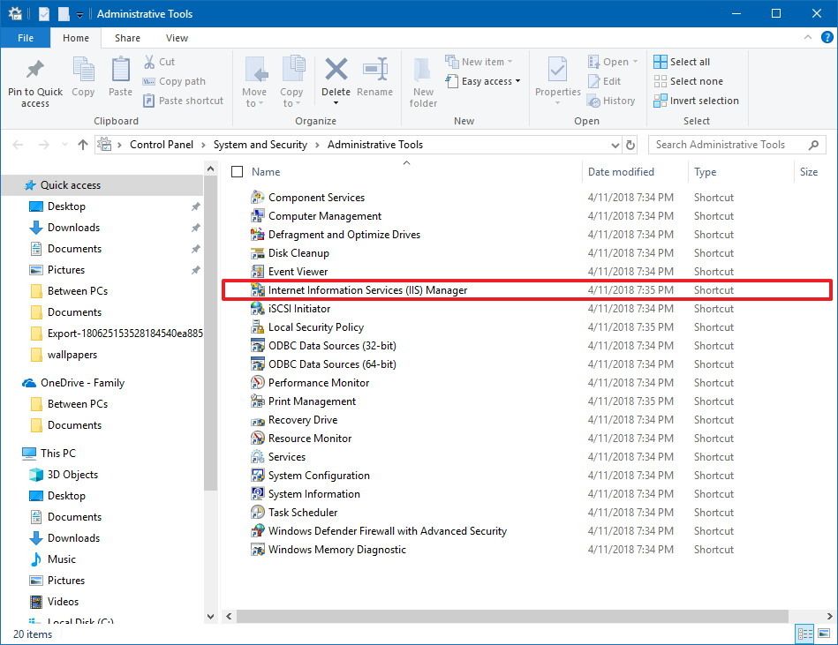
Task: Click the Cut scissors icon
Action: (149, 62)
